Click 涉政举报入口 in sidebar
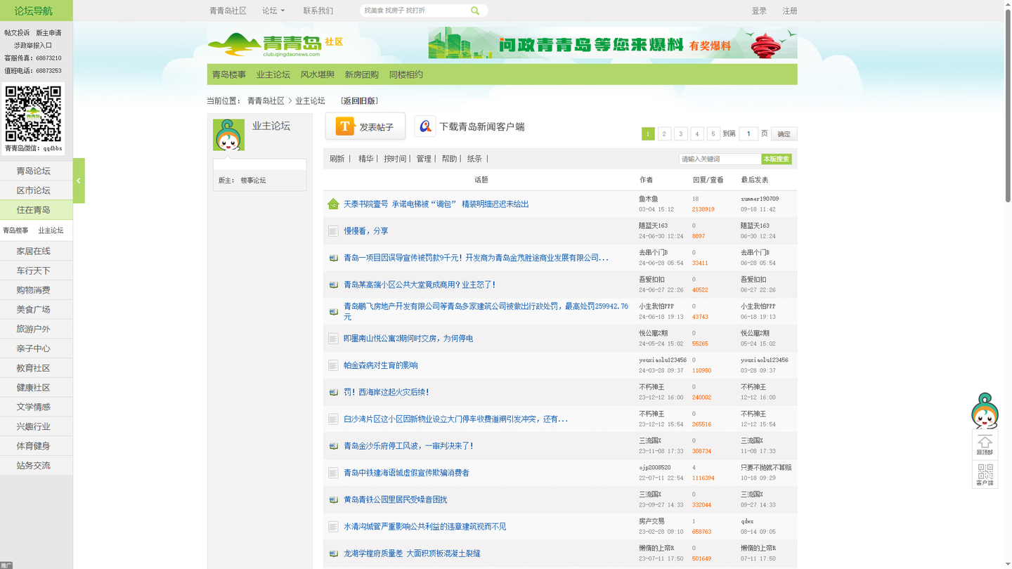This screenshot has height=569, width=1012. pos(33,46)
